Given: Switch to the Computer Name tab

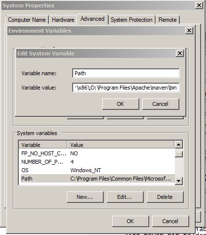Looking at the screenshot, I should pos(27,20).
